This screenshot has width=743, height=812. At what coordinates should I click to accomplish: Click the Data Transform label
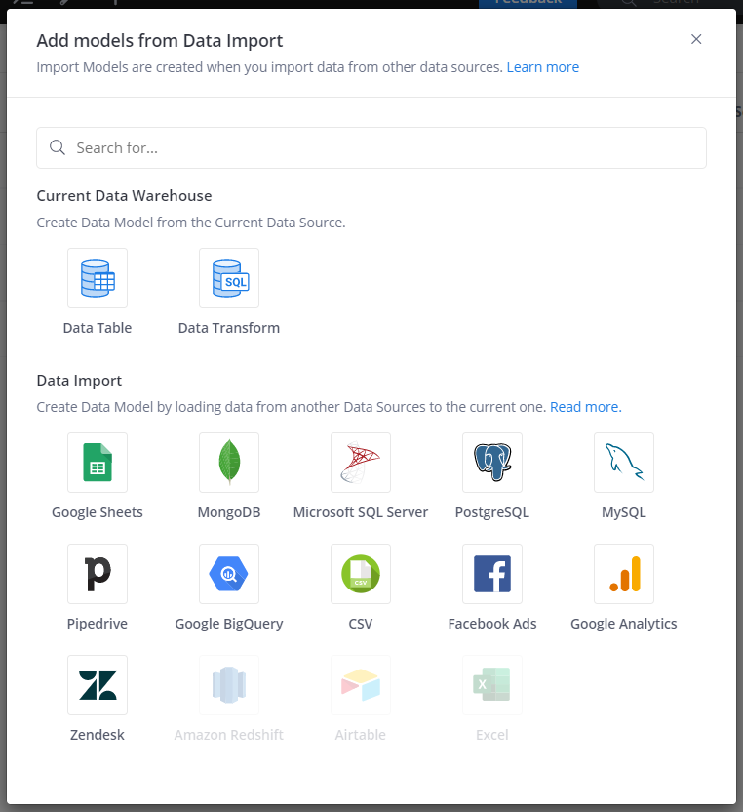[229, 328]
